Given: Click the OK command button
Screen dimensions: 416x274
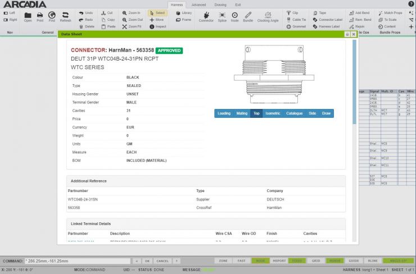Looking at the screenshot, I should [x=147, y=261].
